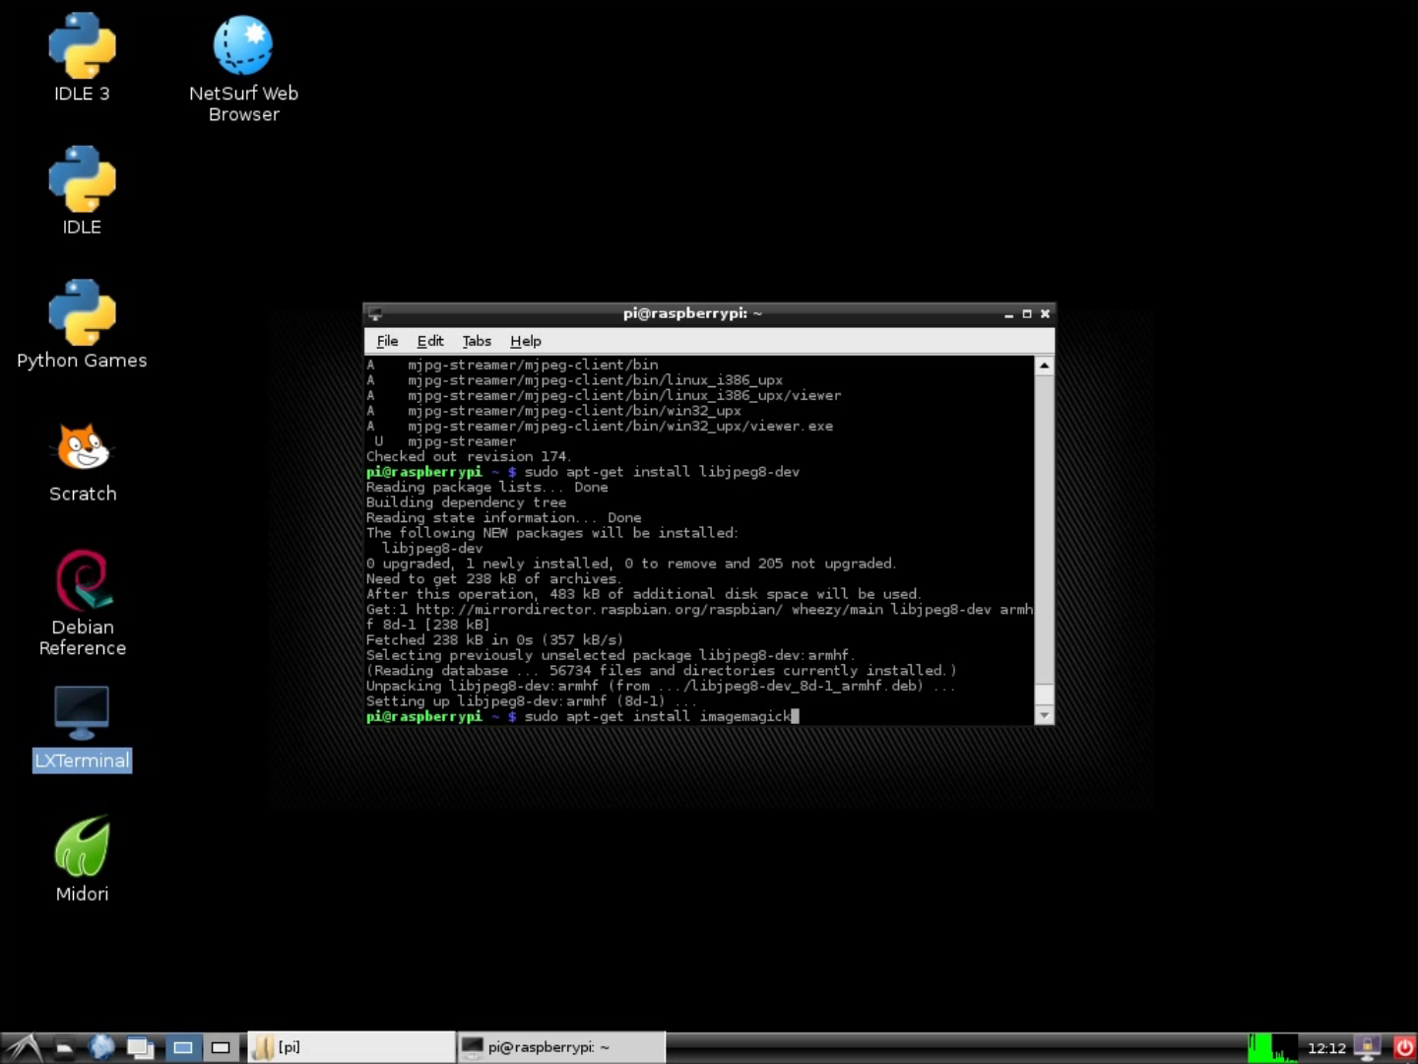This screenshot has width=1418, height=1064.
Task: Click the terminal scrollbar down arrow
Action: click(x=1043, y=715)
